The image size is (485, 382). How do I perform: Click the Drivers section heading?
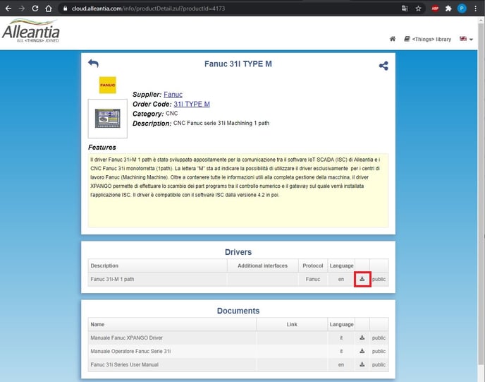coord(238,252)
